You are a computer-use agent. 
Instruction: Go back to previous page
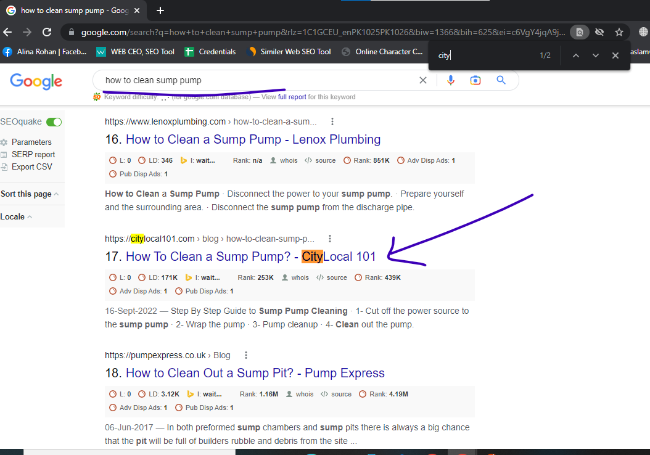pos(7,32)
